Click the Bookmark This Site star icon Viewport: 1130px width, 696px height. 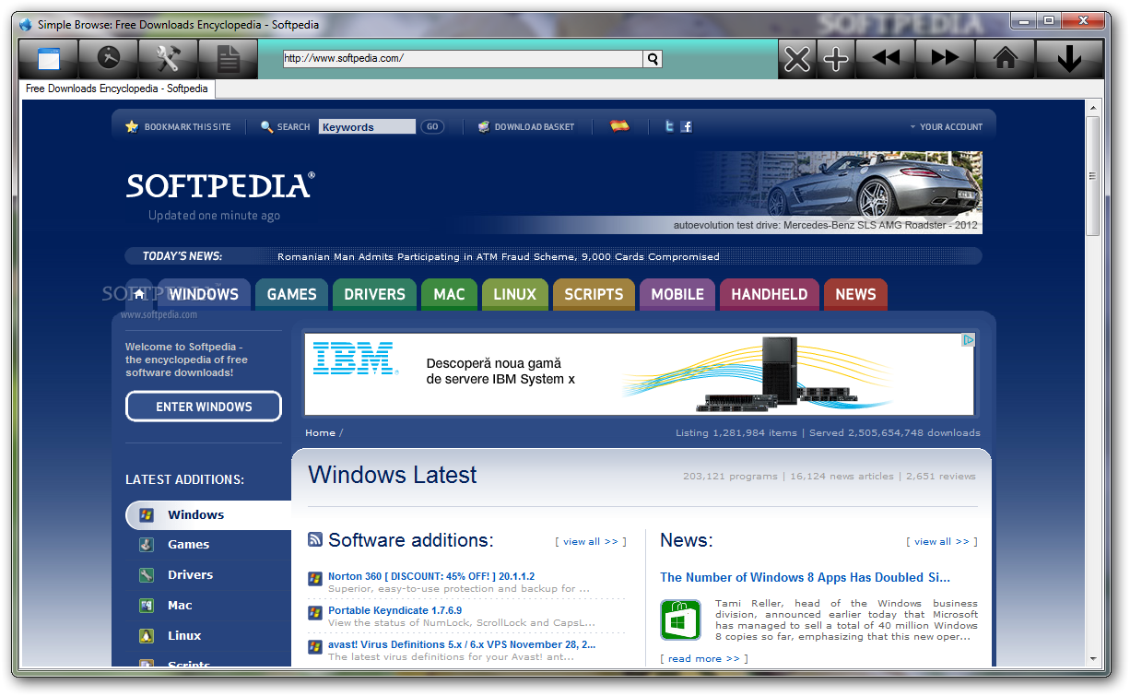(x=132, y=126)
